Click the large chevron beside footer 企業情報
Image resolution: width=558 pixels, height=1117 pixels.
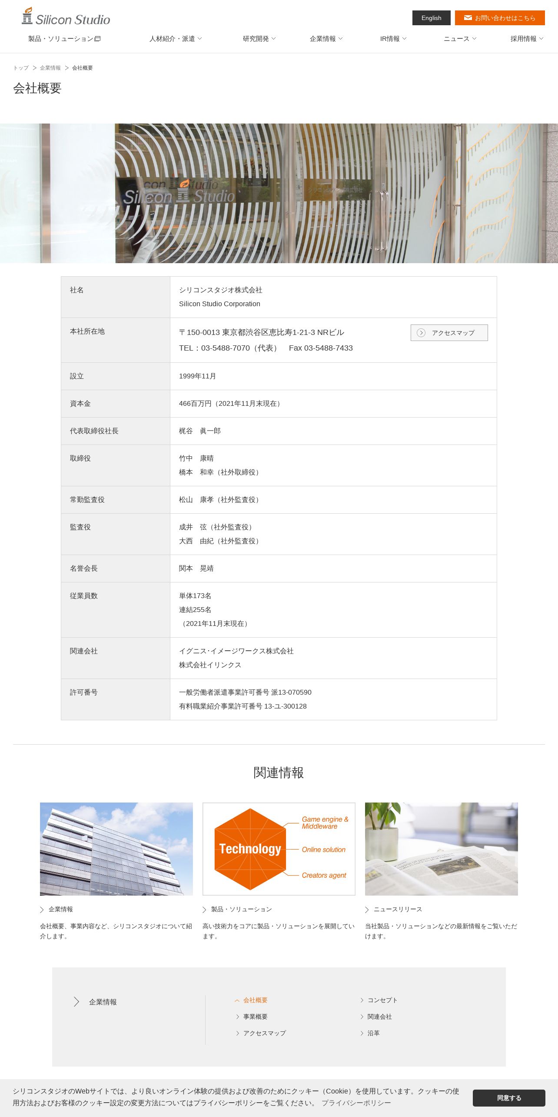(x=76, y=1002)
